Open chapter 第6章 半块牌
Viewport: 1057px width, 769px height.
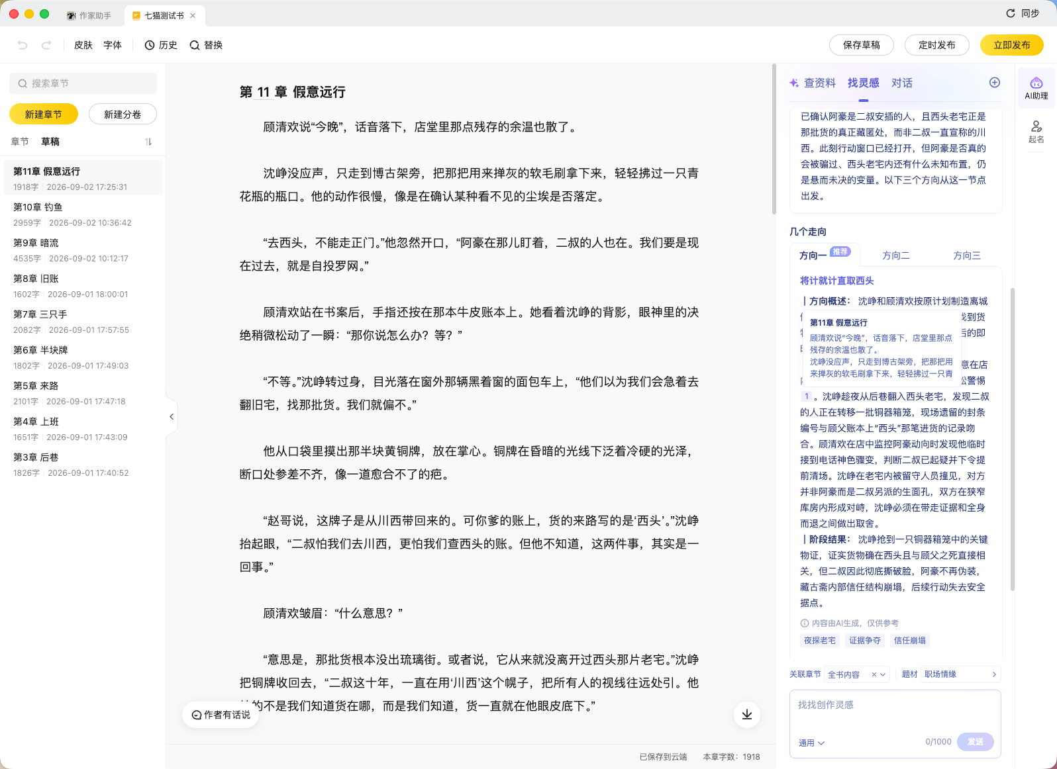83,357
